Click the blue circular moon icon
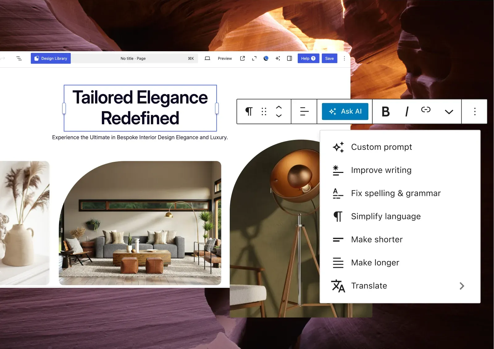Image resolution: width=494 pixels, height=349 pixels. pyautogui.click(x=266, y=58)
